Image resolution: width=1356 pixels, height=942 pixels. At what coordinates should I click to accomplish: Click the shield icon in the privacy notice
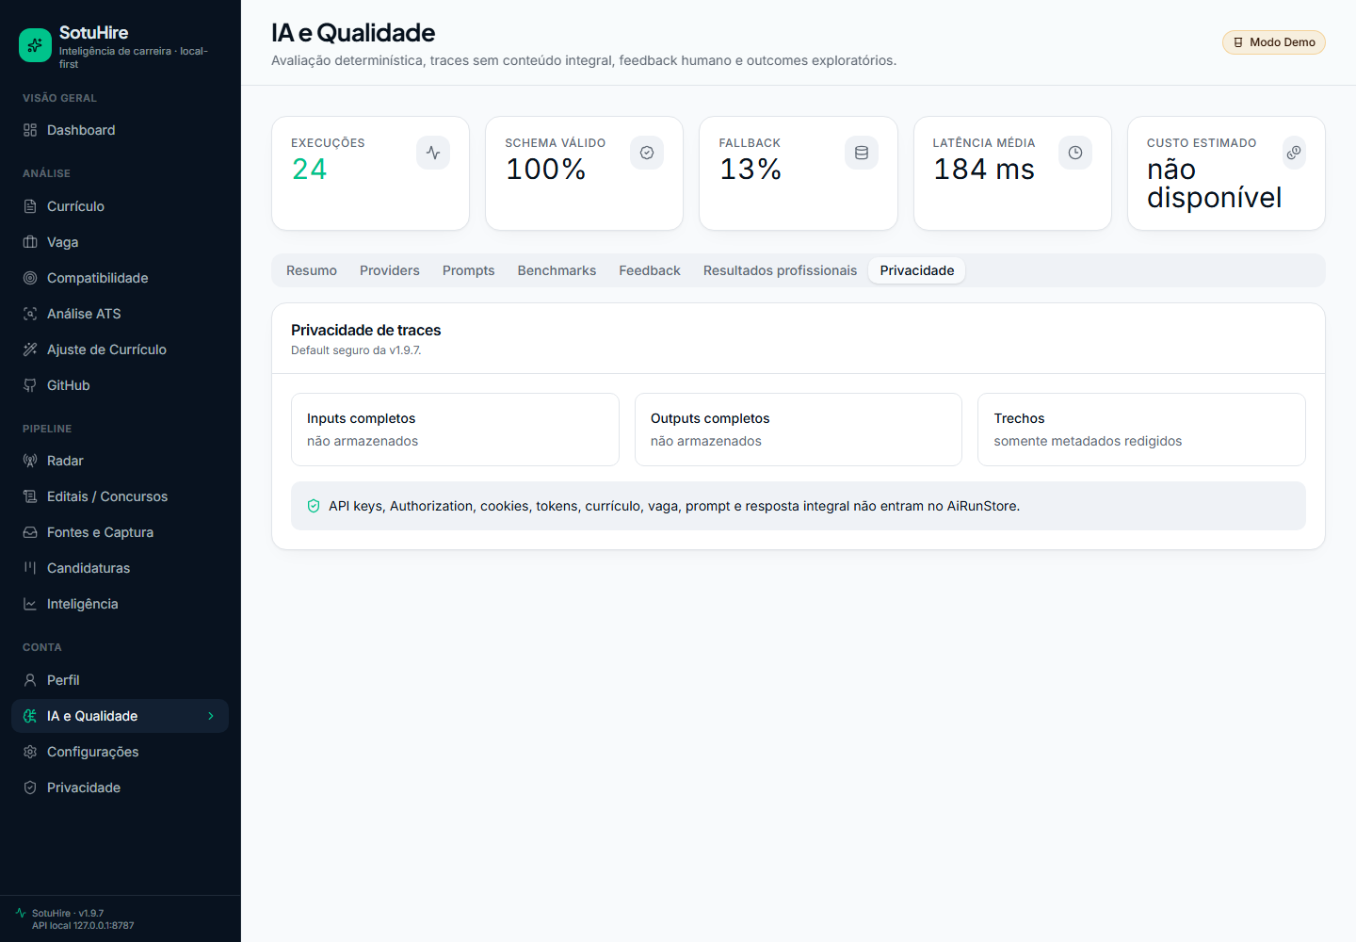tap(314, 506)
